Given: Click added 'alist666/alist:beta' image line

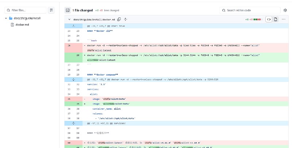Looking at the screenshot, I should [x=111, y=104].
